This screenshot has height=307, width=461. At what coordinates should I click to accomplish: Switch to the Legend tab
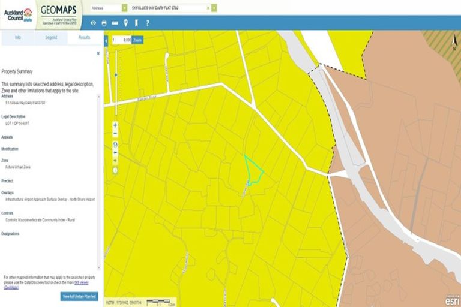click(51, 37)
